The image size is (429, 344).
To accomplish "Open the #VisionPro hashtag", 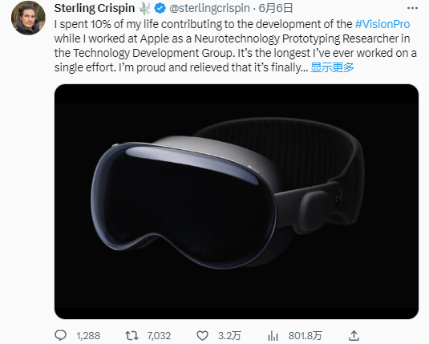I will coord(382,24).
